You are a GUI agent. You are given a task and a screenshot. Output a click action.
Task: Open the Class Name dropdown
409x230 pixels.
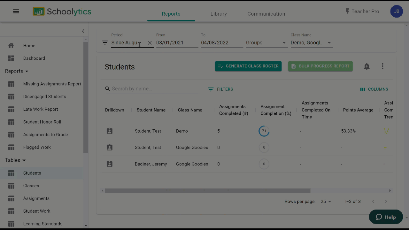click(x=311, y=43)
